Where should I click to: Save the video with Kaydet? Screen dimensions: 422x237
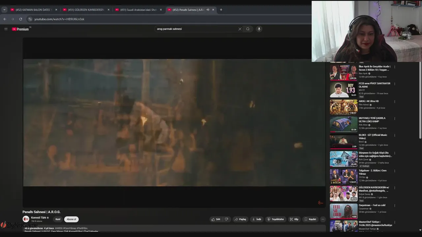[x=310, y=219]
